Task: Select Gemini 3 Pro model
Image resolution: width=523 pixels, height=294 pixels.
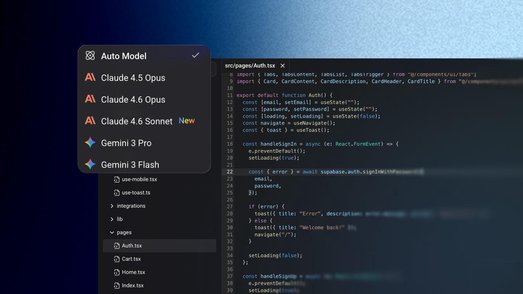Action: point(144,143)
